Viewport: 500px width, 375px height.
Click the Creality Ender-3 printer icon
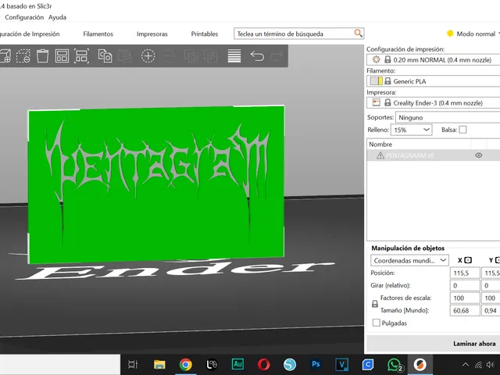pos(377,102)
